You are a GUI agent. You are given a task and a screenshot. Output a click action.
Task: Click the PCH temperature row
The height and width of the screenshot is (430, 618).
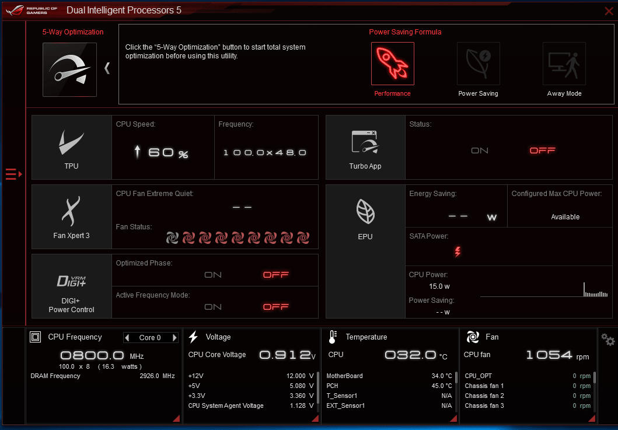pyautogui.click(x=389, y=386)
